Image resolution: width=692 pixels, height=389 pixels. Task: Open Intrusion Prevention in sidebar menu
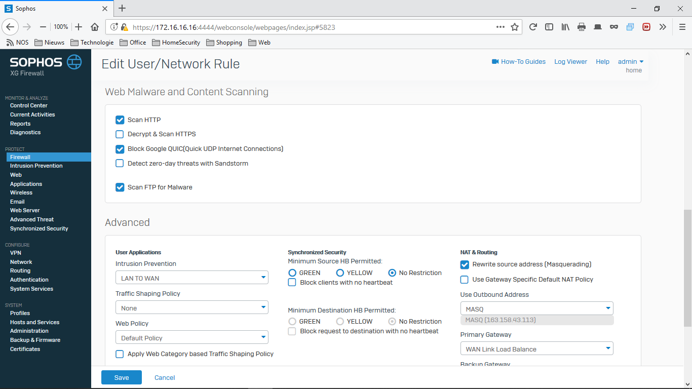(x=36, y=166)
